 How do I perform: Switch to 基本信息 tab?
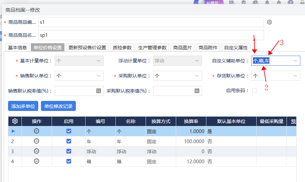[17, 47]
